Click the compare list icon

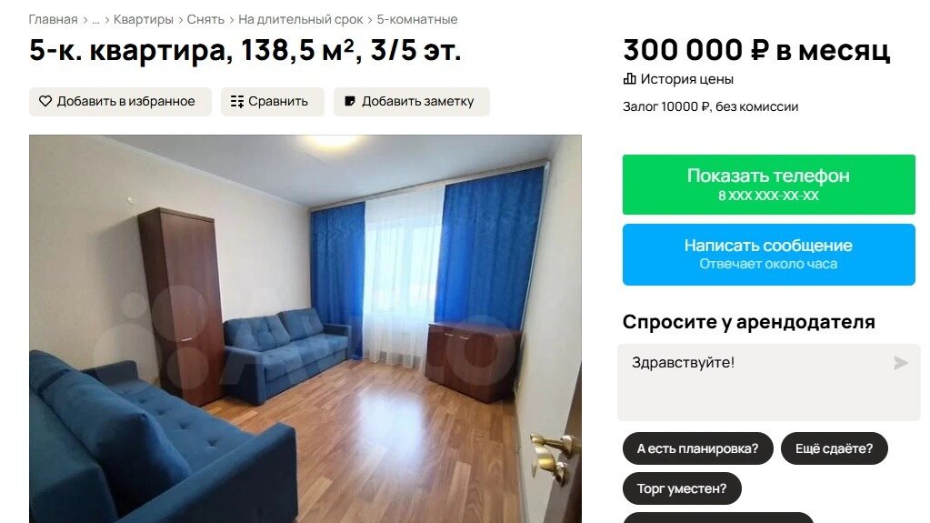pos(237,102)
